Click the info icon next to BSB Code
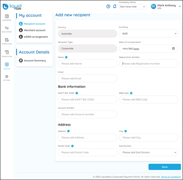This screenshot has width=183, height=180. tap(131, 93)
